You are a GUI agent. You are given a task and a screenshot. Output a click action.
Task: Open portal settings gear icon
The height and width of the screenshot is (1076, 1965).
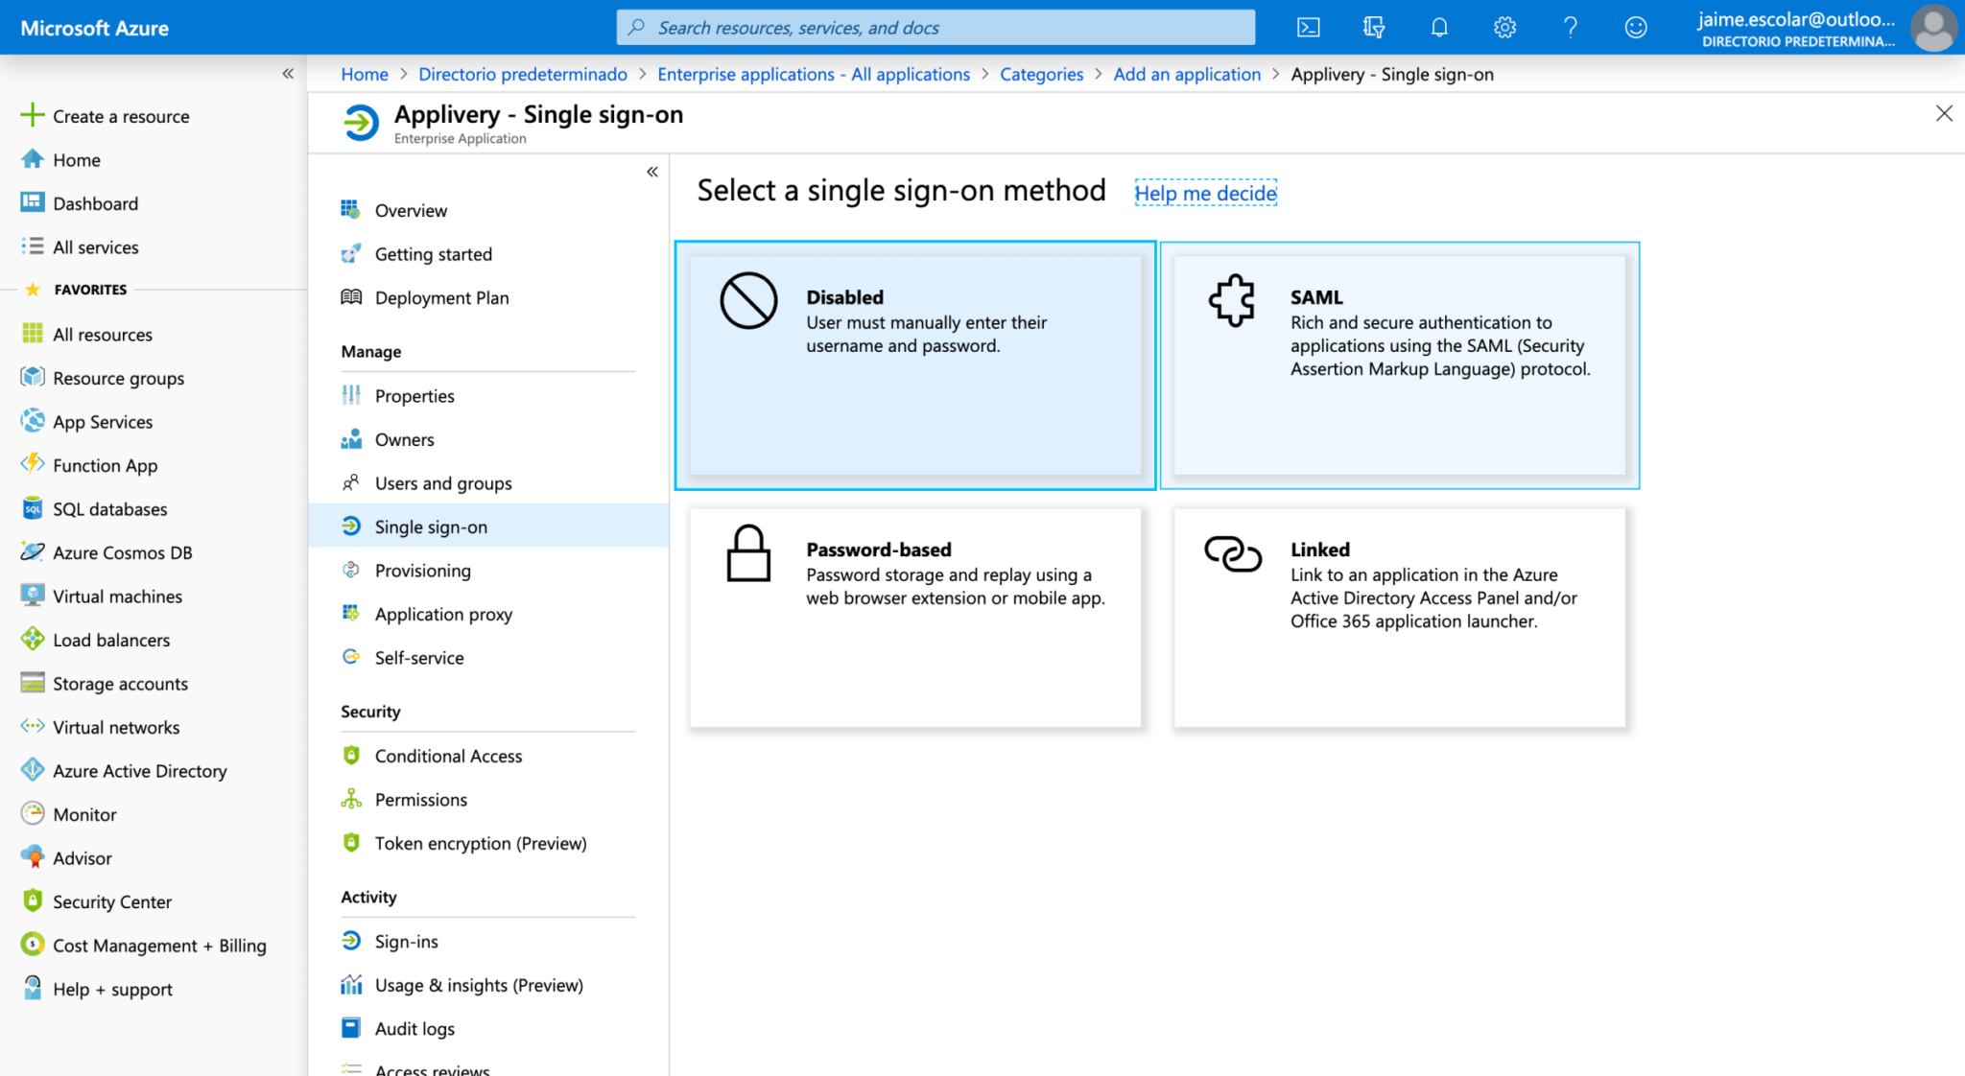1504,28
